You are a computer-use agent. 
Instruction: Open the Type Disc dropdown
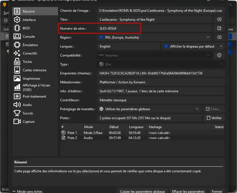tap(161, 64)
